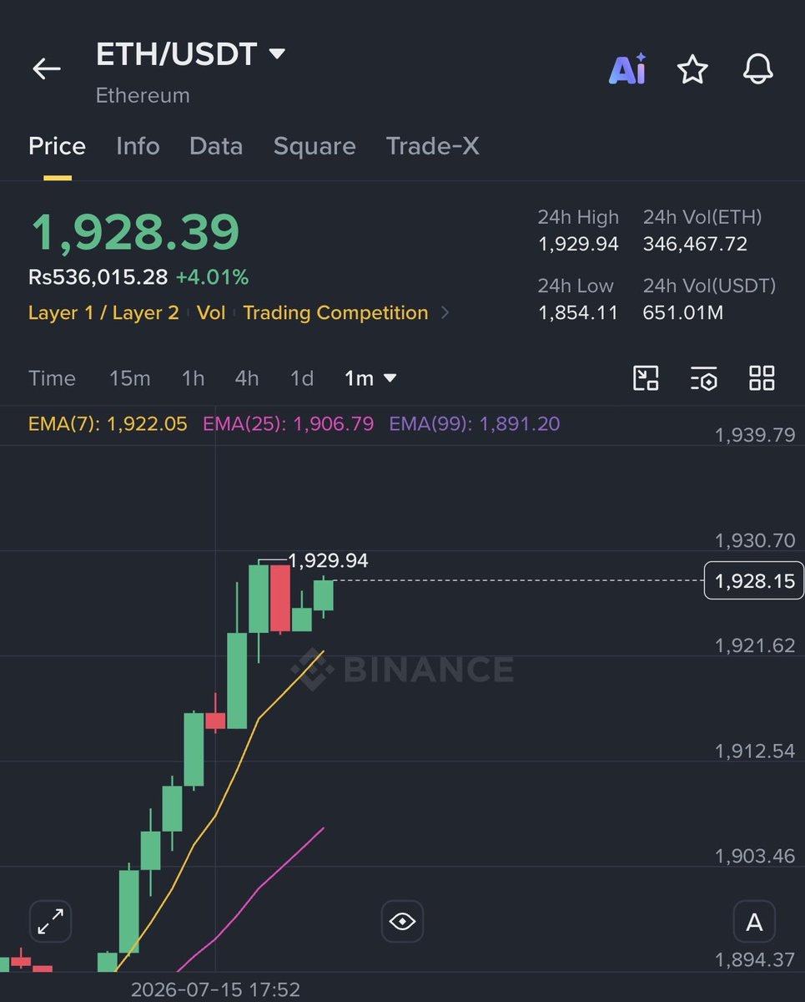Switch to the Trade-X tab
This screenshot has width=805, height=1002.
(432, 146)
